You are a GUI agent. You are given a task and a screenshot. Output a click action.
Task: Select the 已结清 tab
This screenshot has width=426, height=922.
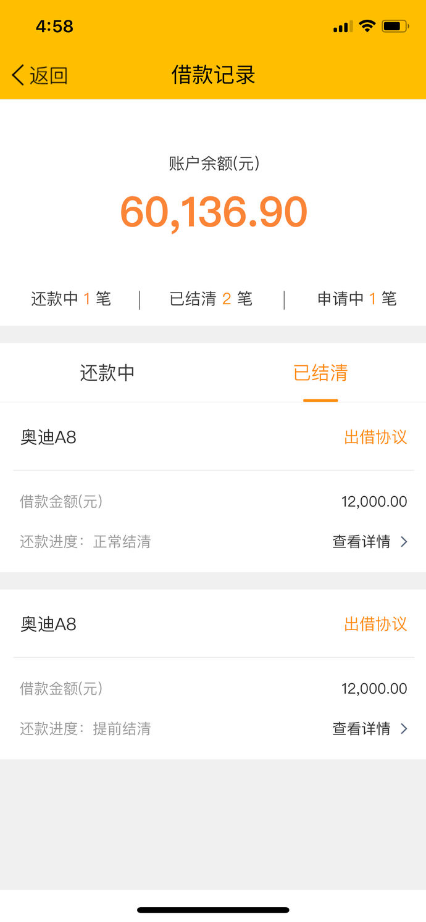tap(320, 373)
